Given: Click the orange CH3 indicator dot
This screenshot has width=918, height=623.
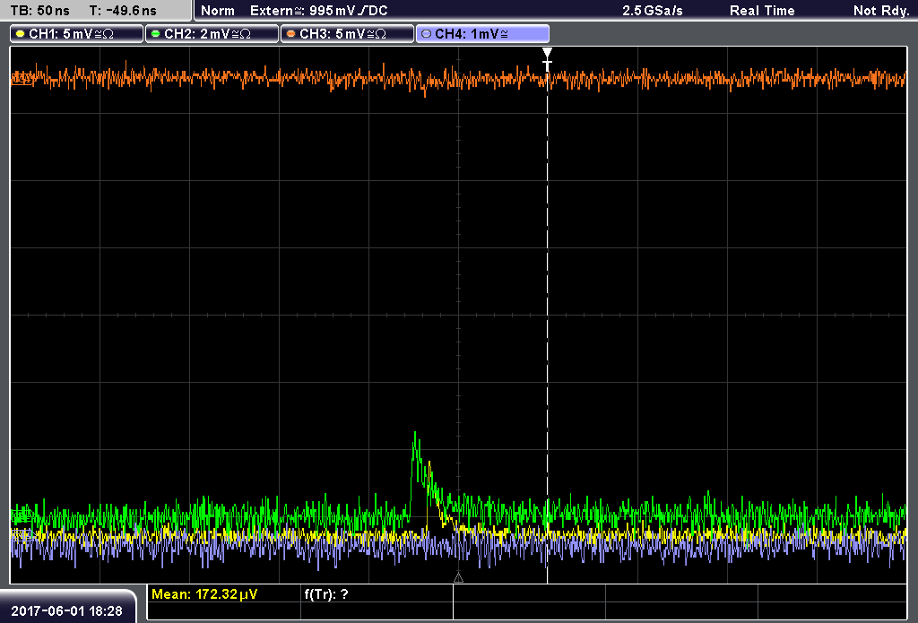Looking at the screenshot, I should [x=291, y=34].
